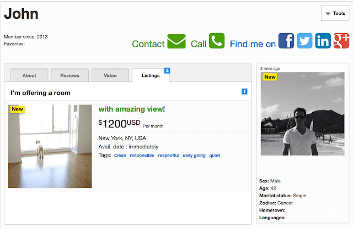Open the Google Plus icon
The height and width of the screenshot is (228, 353).
[x=341, y=41]
